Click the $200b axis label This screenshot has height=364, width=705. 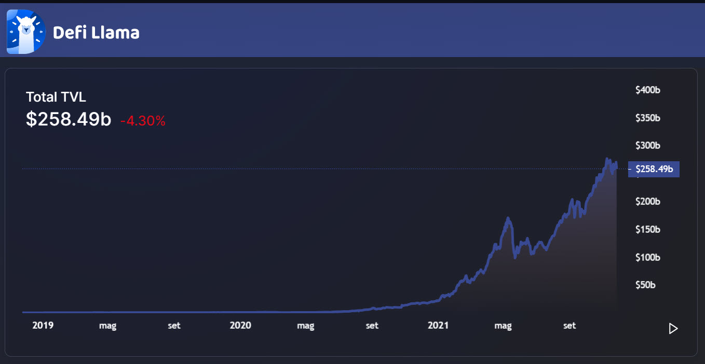coord(648,201)
